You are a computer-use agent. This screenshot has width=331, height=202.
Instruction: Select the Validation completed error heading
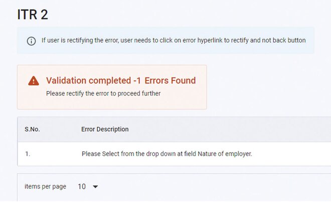[x=121, y=80]
